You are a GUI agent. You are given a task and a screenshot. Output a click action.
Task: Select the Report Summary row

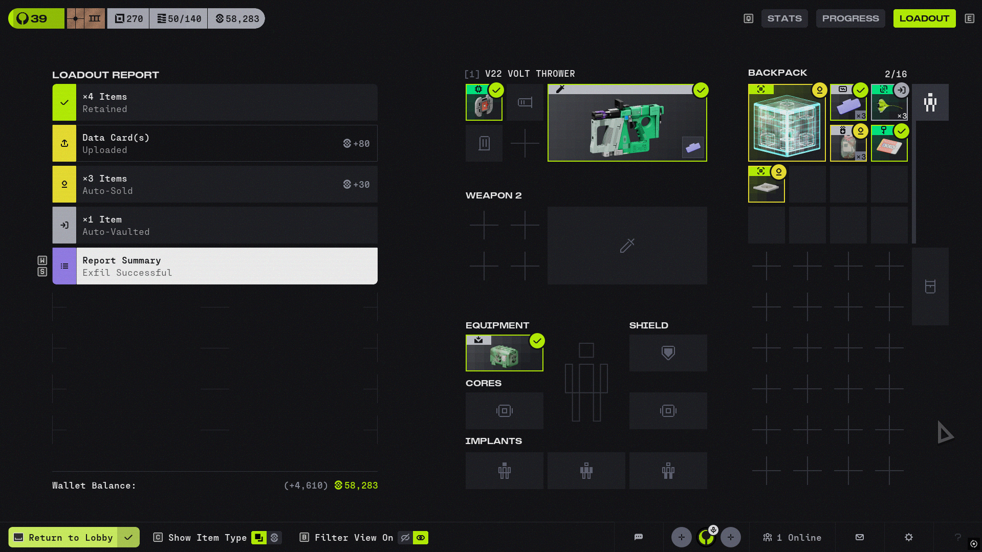click(215, 266)
